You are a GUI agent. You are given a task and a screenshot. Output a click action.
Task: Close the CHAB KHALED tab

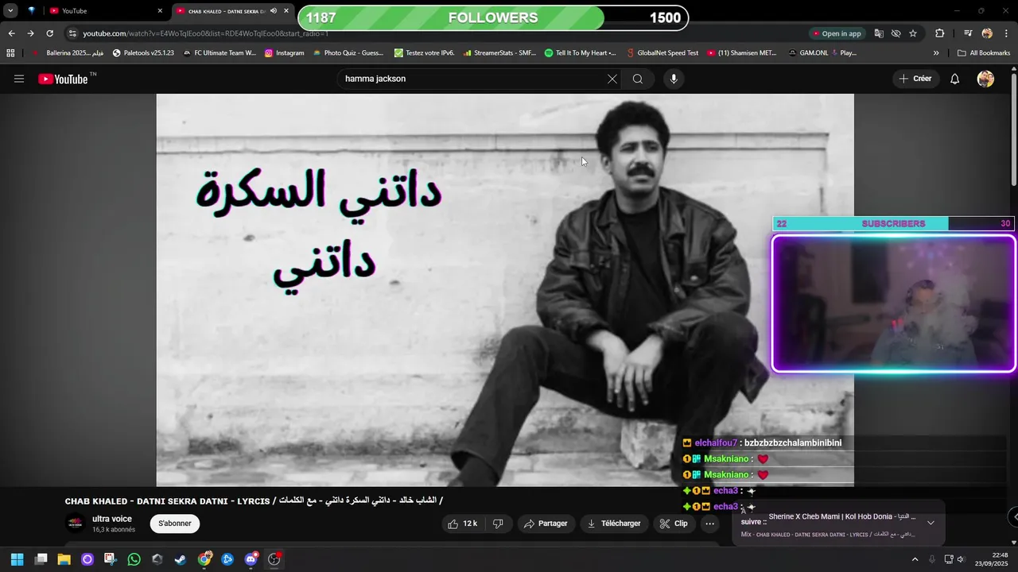pyautogui.click(x=286, y=11)
